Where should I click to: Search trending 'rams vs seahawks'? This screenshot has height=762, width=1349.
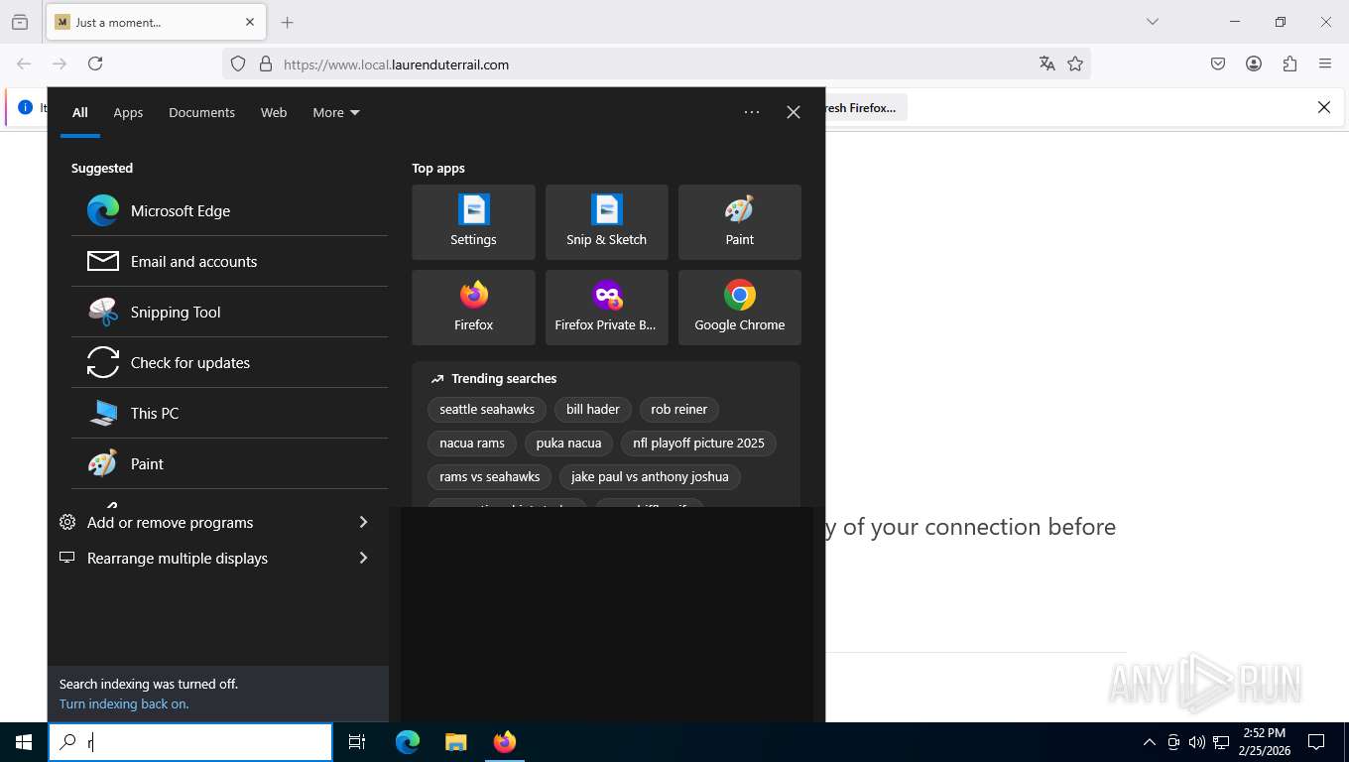[490, 476]
